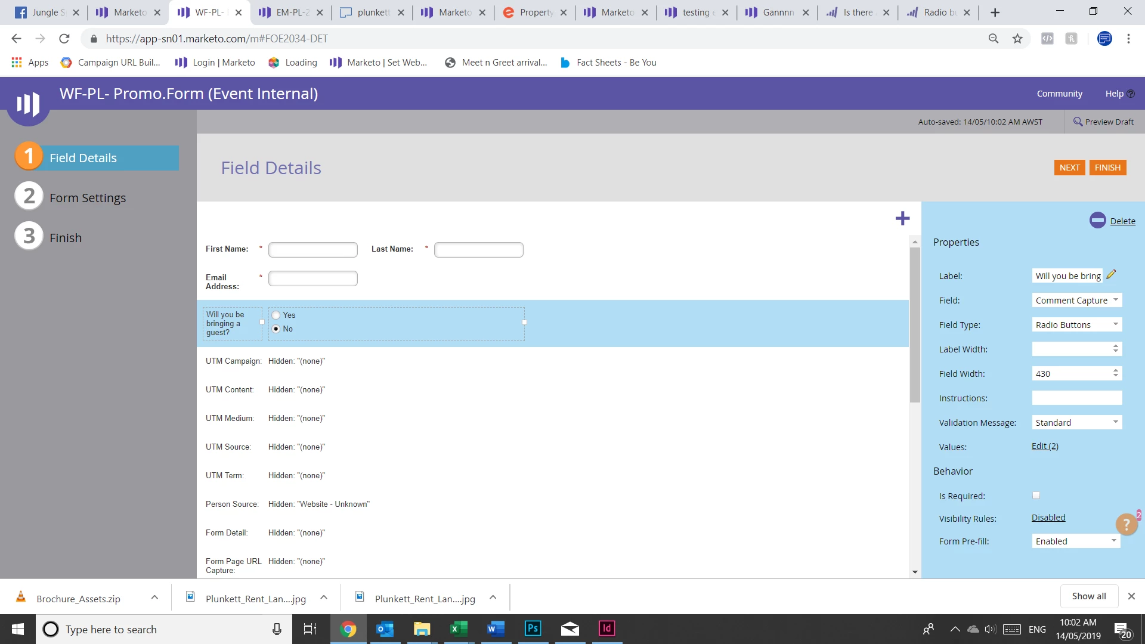Open the Field Type dropdown
The height and width of the screenshot is (644, 1145).
click(x=1076, y=324)
